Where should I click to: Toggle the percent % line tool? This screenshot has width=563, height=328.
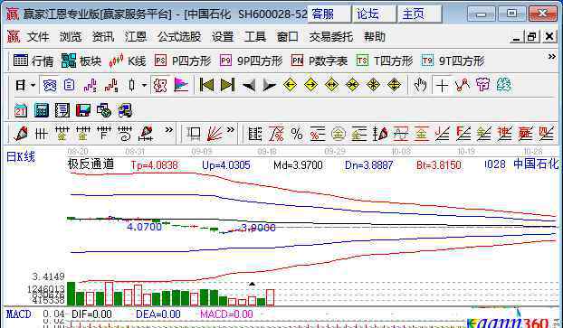(297, 134)
